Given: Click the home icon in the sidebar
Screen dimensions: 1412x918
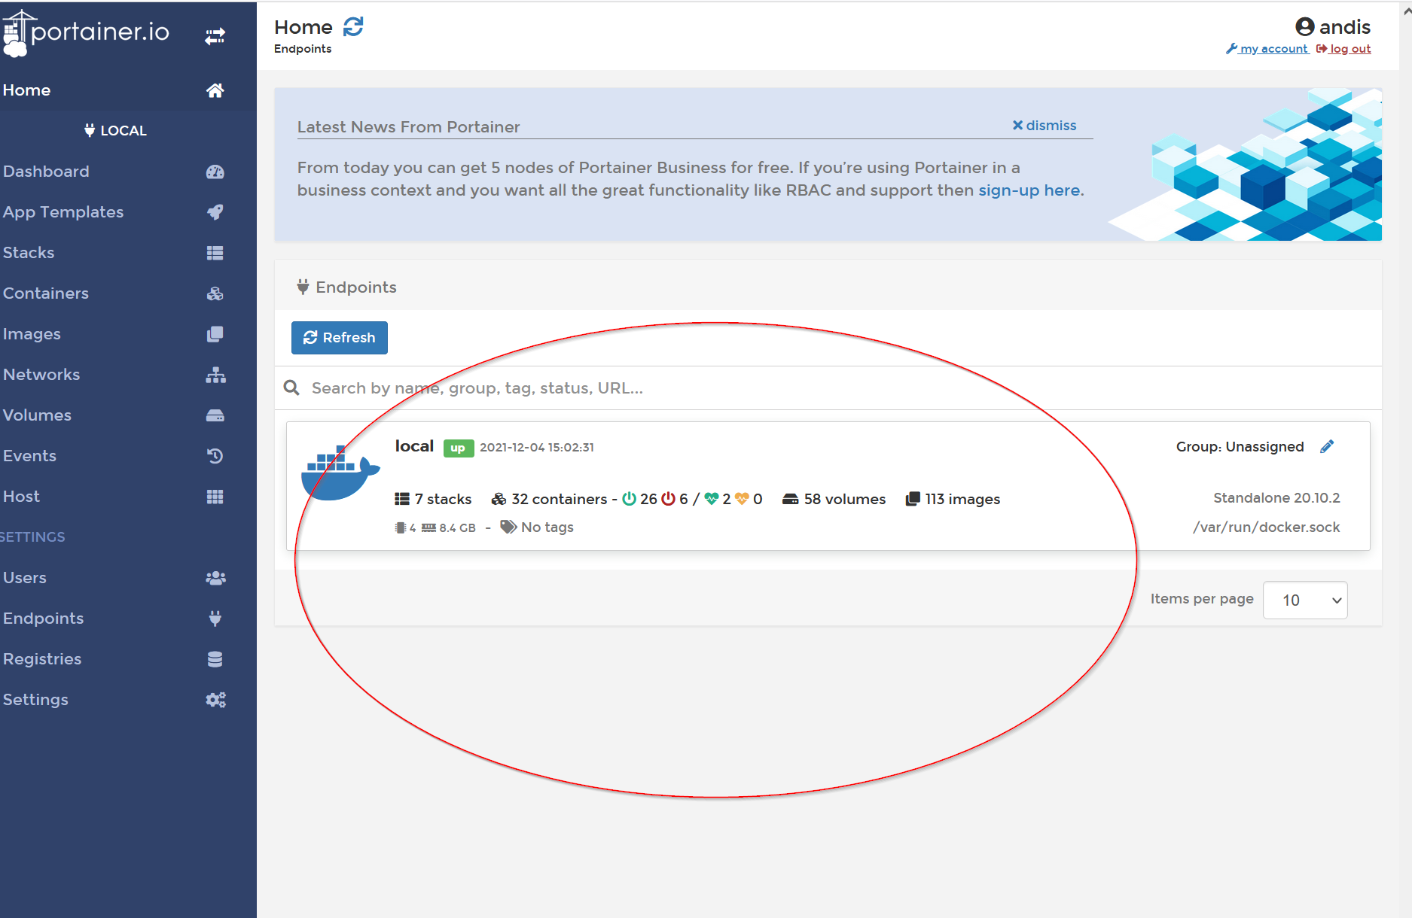Looking at the screenshot, I should (215, 90).
